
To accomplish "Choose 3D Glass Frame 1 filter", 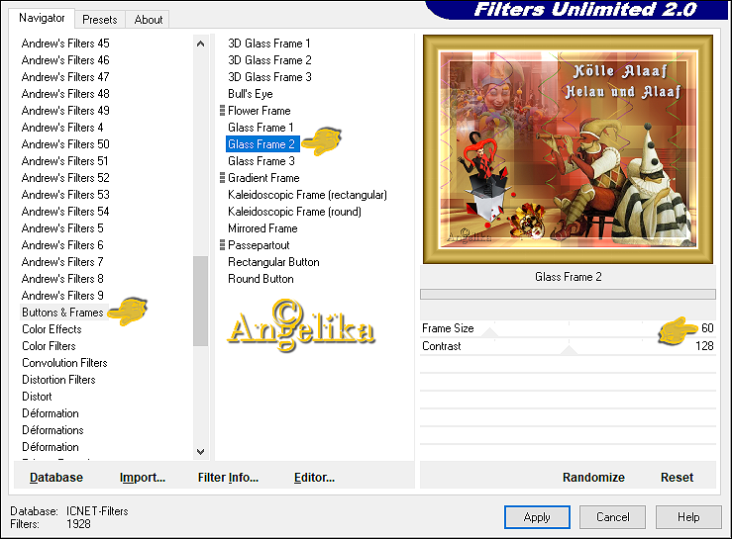I will pyautogui.click(x=268, y=44).
